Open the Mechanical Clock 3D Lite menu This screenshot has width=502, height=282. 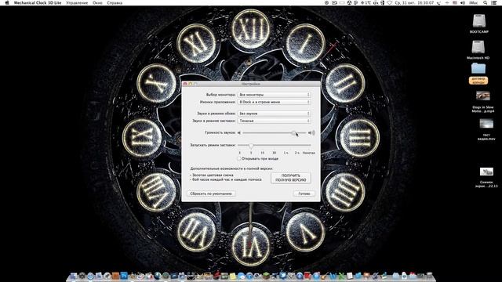pyautogui.click(x=38, y=2)
